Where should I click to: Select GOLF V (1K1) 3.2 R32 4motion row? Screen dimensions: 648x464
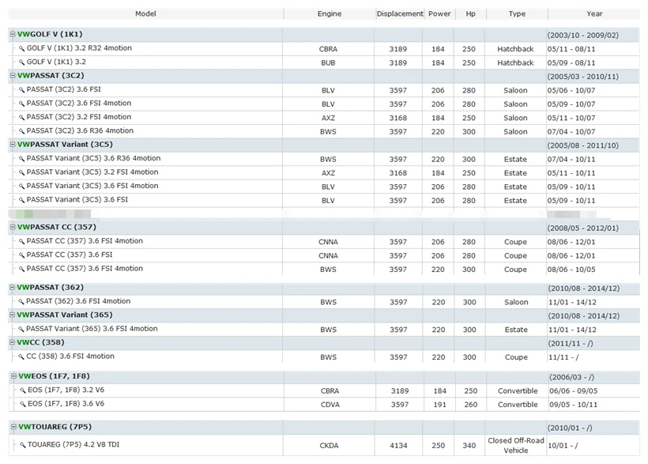(x=323, y=49)
